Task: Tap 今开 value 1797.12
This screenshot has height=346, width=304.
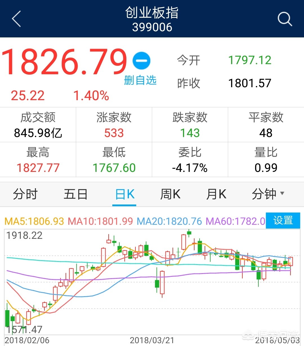Action: (250, 60)
